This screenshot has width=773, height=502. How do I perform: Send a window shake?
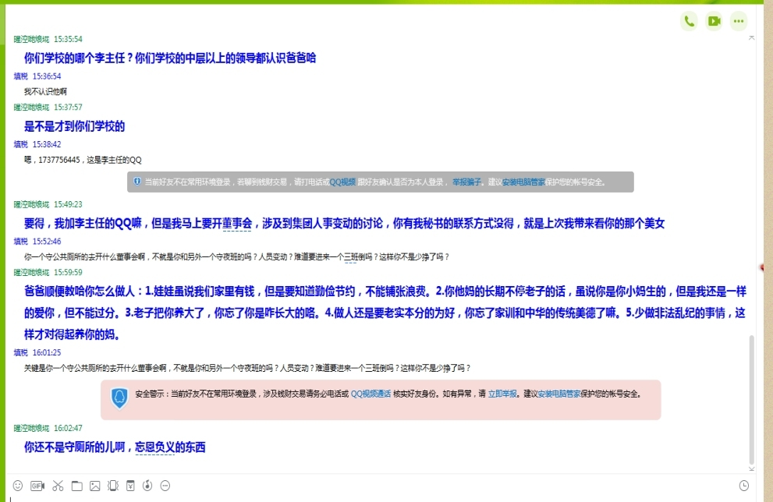[x=113, y=486]
